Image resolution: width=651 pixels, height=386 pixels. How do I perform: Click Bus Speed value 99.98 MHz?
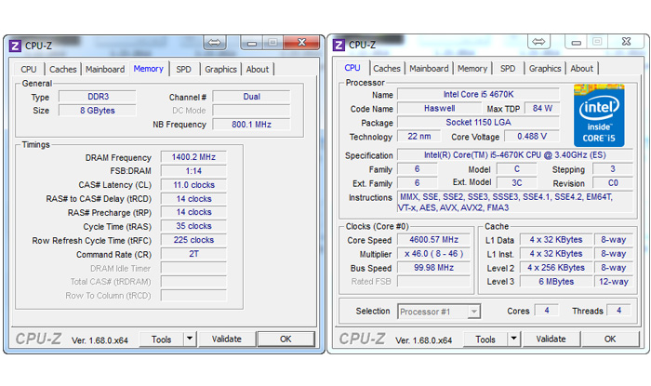tap(434, 268)
